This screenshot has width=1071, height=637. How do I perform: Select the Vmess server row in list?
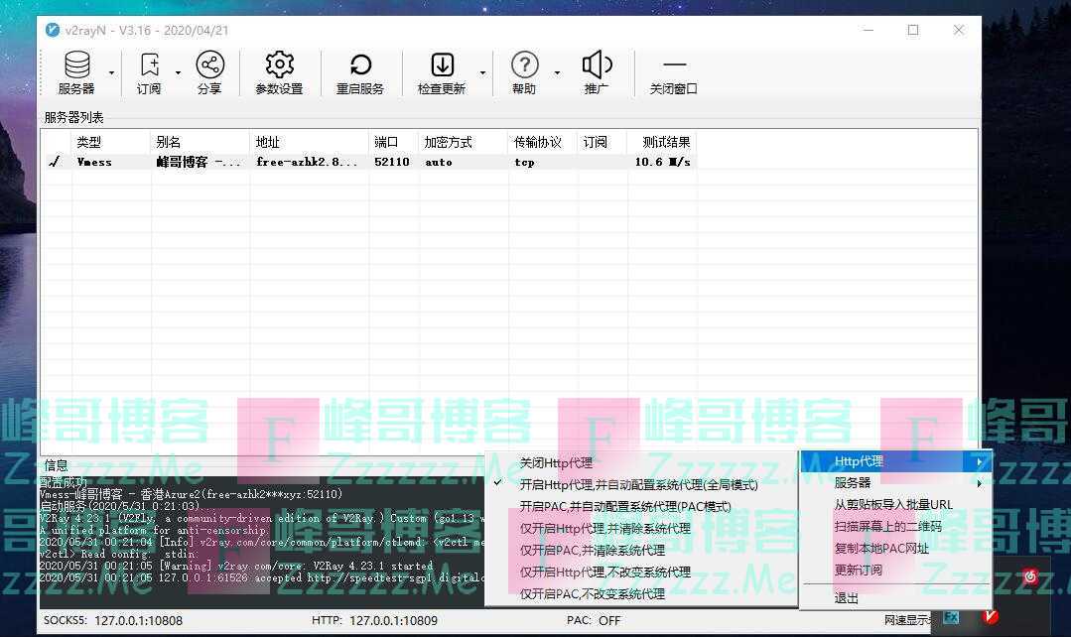pos(367,162)
